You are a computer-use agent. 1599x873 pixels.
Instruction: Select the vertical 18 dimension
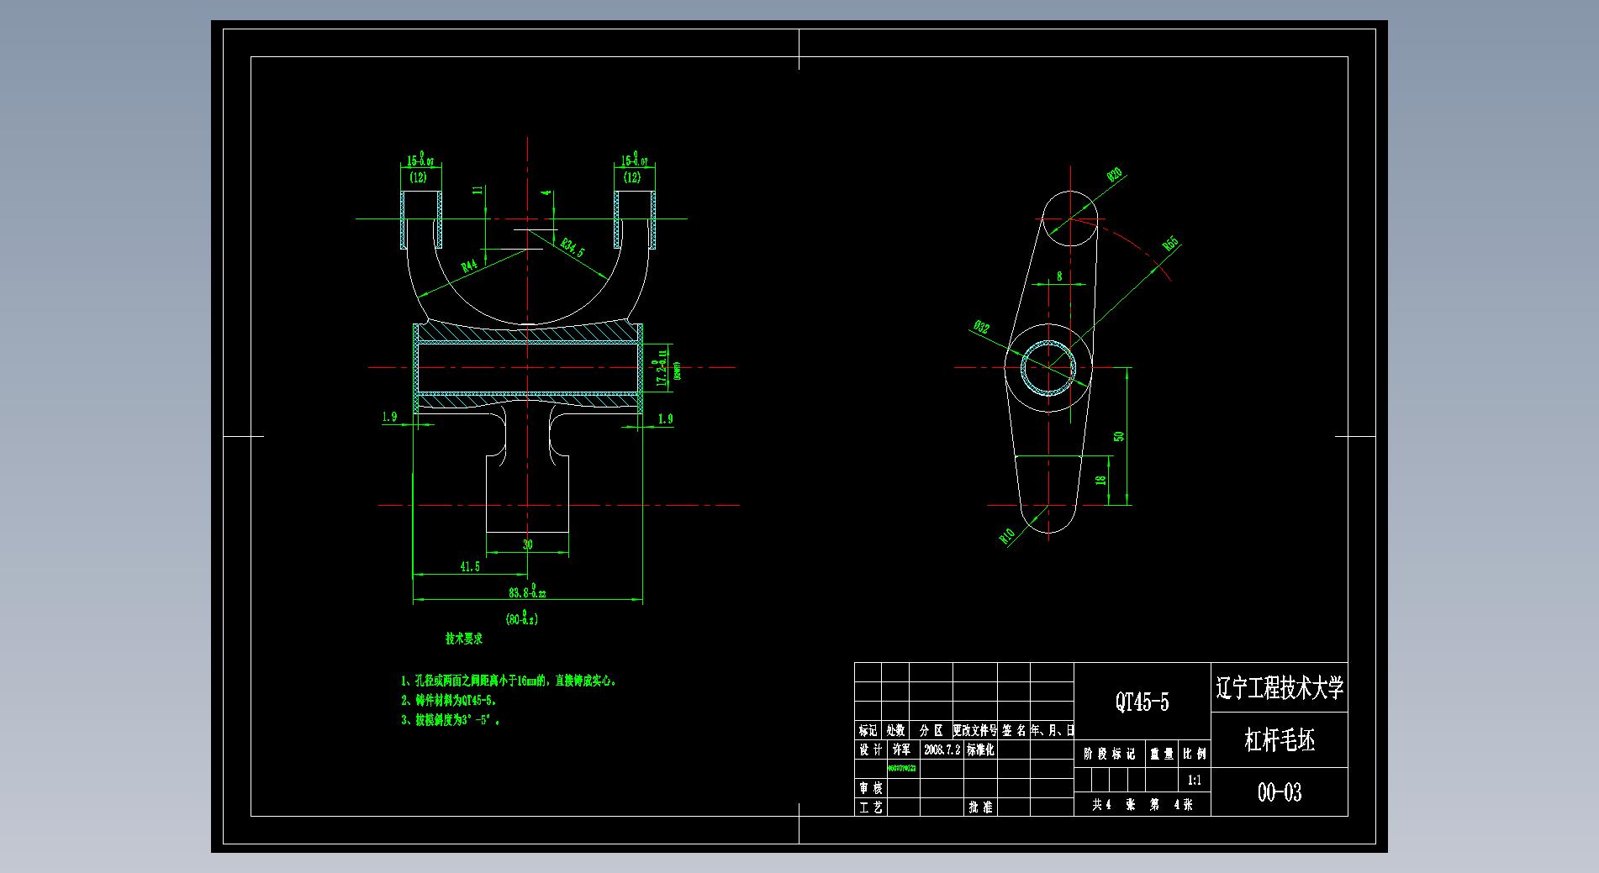(x=1101, y=480)
